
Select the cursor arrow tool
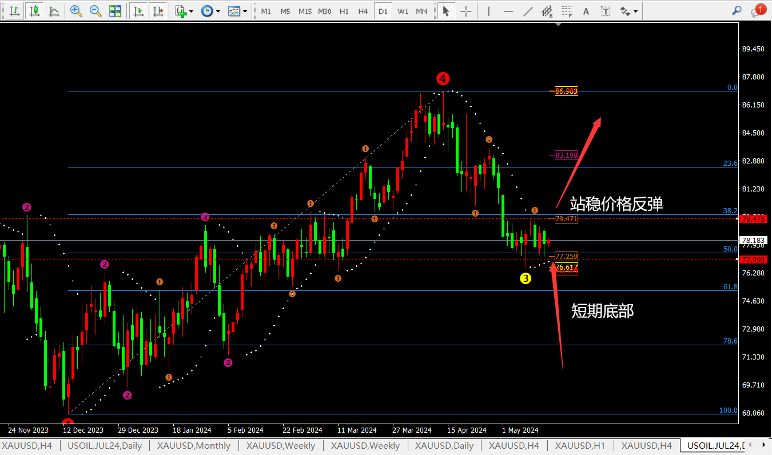click(x=446, y=11)
